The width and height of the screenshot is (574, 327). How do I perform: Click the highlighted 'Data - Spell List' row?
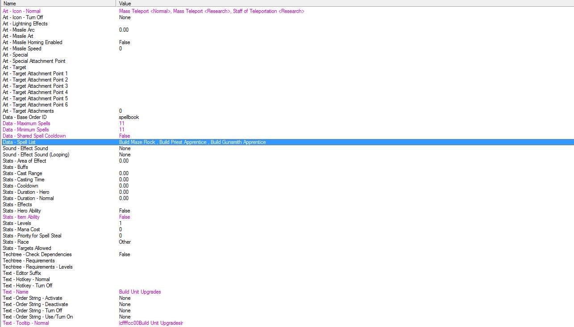click(287, 142)
